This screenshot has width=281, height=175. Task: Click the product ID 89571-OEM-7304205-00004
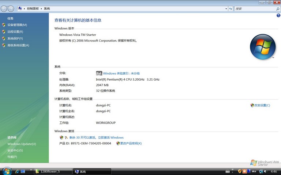(x=91, y=143)
